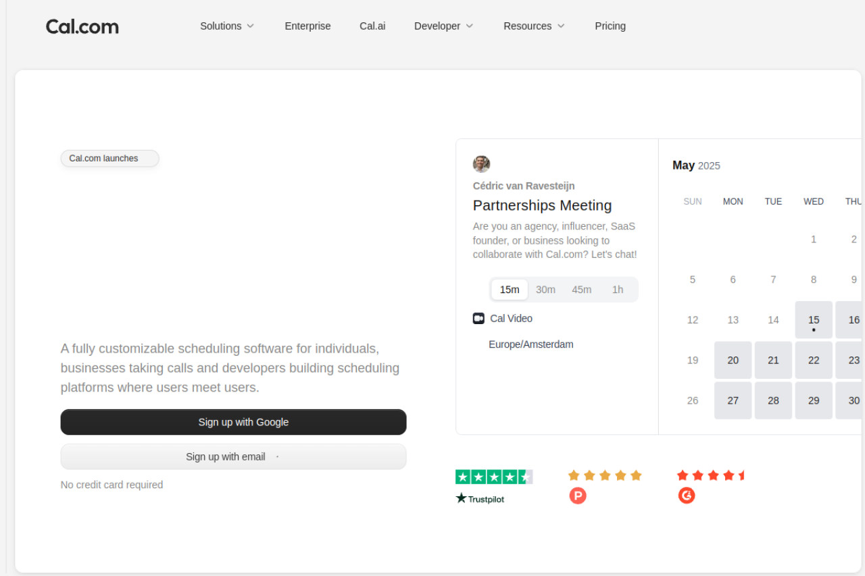Click the yellow Product Hunt star rating
The height and width of the screenshot is (576, 865).
click(x=604, y=475)
